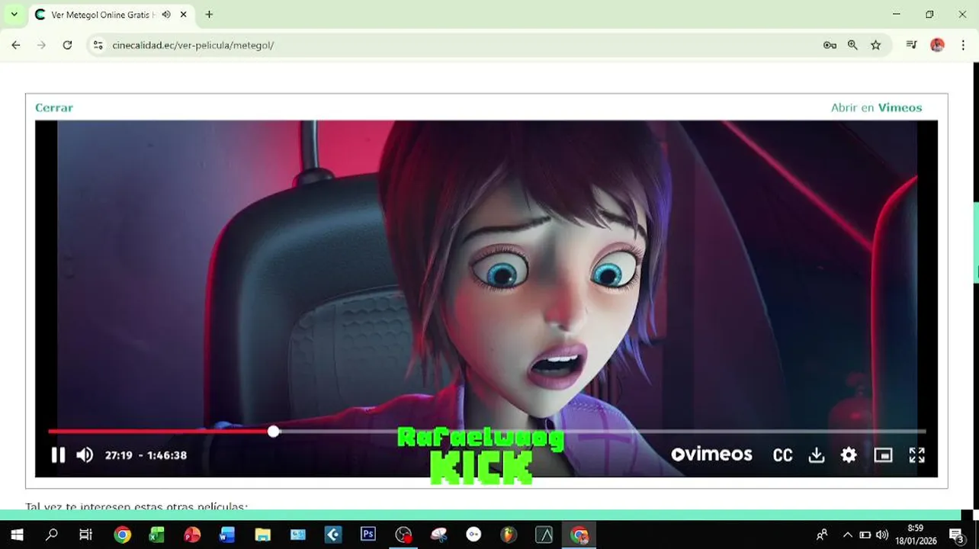979x549 pixels.
Task: Expand the tab search dropdown arrow
Action: point(14,14)
